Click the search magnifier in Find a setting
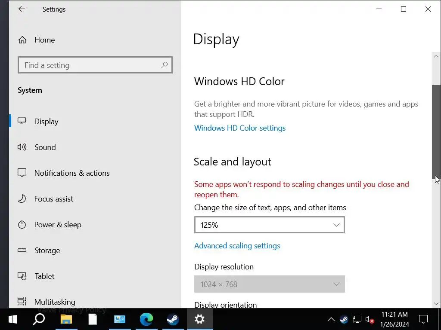 165,65
